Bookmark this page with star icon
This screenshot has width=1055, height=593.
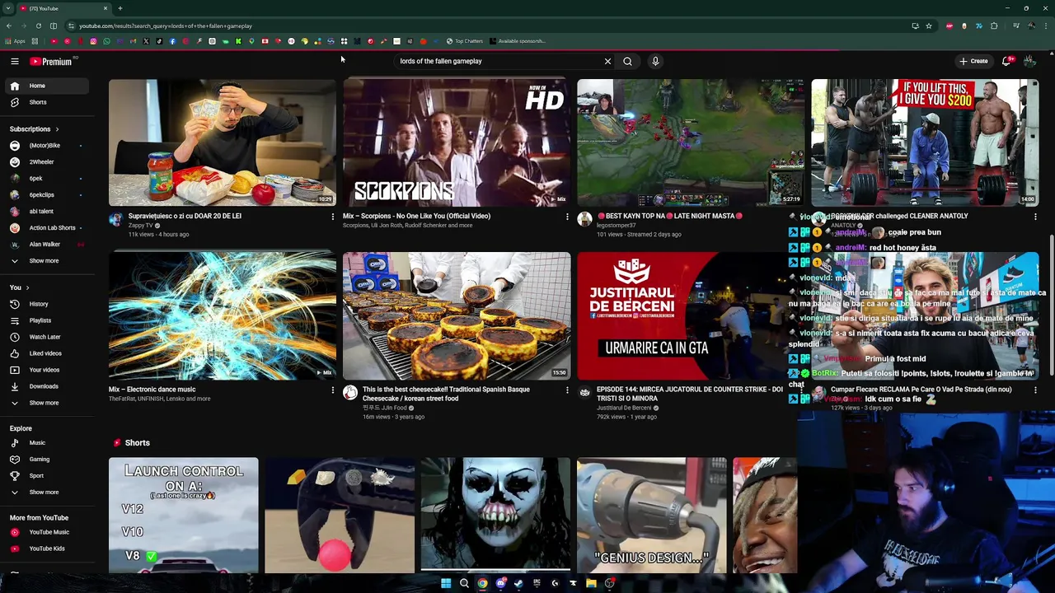[929, 26]
